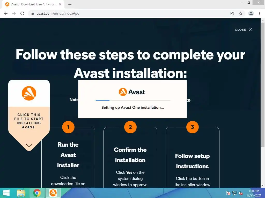Open Chrome's three-dot menu
The width and height of the screenshot is (265, 198).
click(x=259, y=13)
